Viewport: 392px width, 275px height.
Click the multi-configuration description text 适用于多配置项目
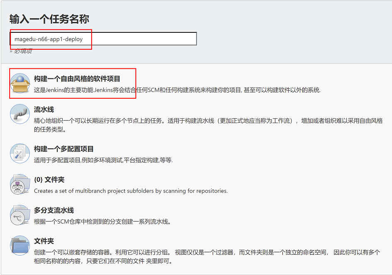coord(103,160)
